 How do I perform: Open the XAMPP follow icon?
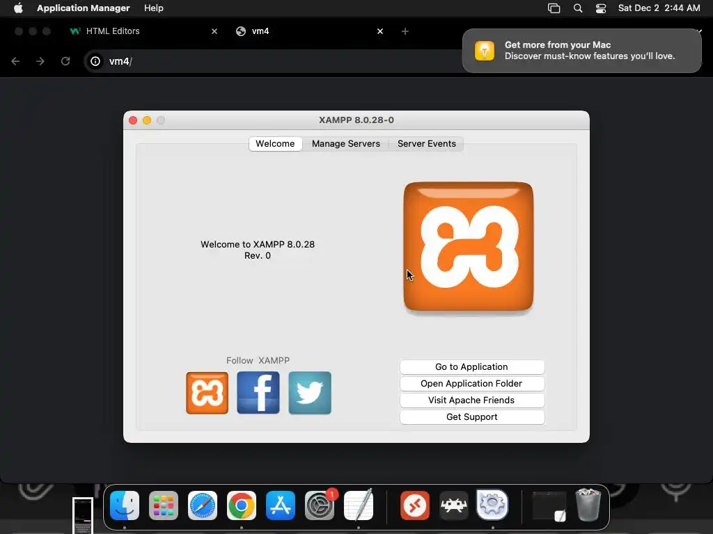coord(207,393)
